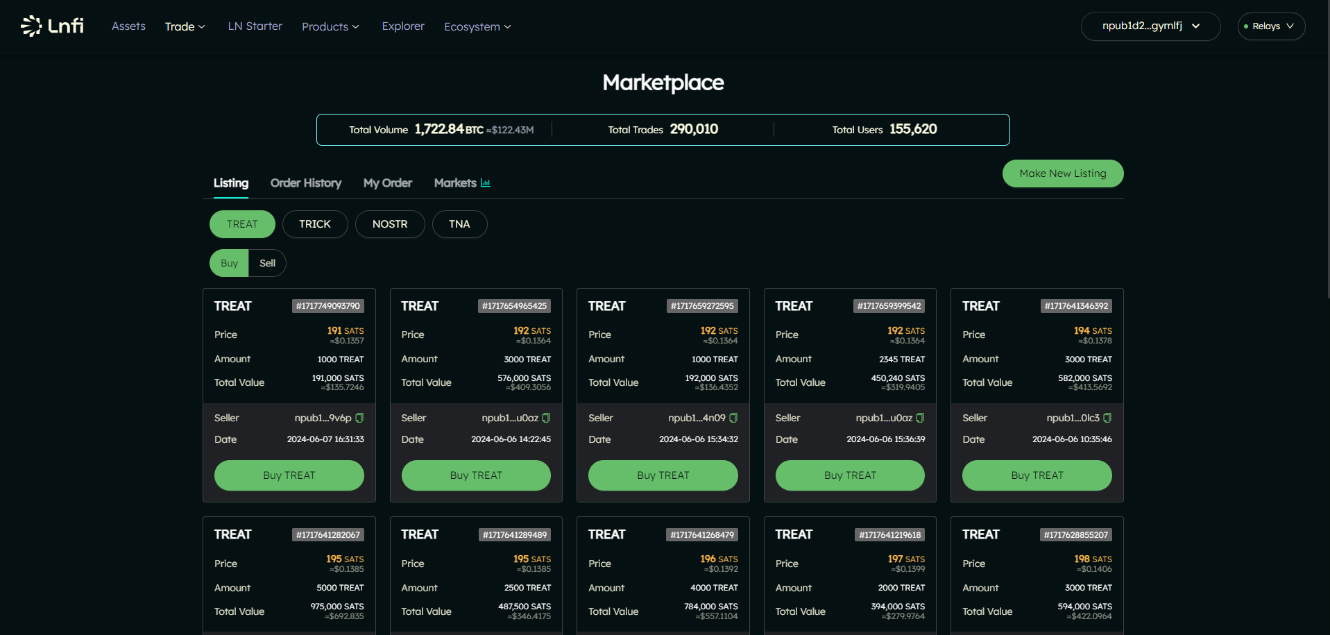Click the 194 SATS price value
The width and height of the screenshot is (1330, 635).
tap(1093, 331)
